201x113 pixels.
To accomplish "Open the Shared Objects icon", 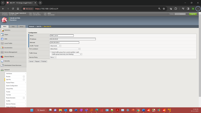I will tap(2, 56).
